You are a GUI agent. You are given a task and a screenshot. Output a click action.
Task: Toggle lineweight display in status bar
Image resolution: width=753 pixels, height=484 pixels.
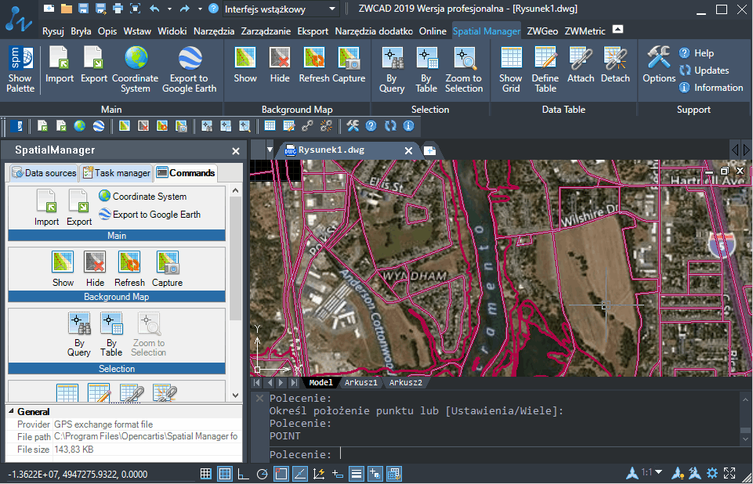tap(357, 474)
